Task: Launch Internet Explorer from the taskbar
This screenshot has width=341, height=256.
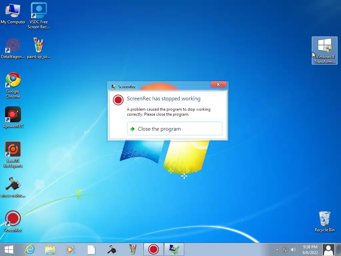Action: [x=30, y=249]
